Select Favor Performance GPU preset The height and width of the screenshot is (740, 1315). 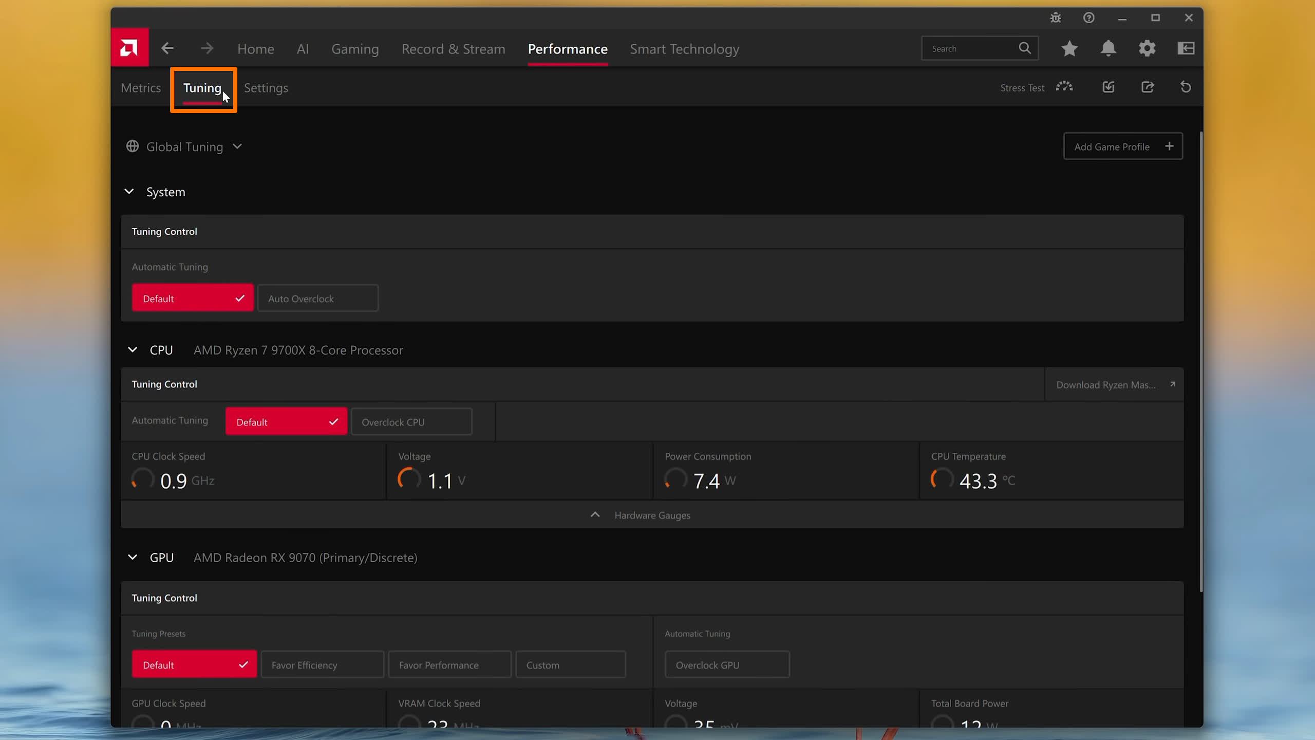[450, 664]
